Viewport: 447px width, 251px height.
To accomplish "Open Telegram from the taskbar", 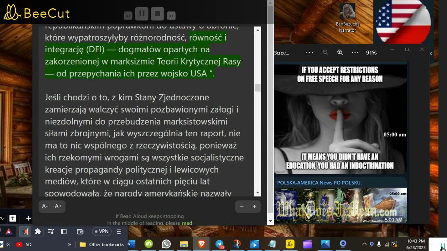I will pyautogui.click(x=219, y=244).
